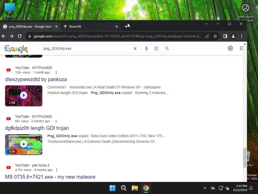Open network and volume tray icons
Viewport: 258px width, 194px height.
point(224,188)
